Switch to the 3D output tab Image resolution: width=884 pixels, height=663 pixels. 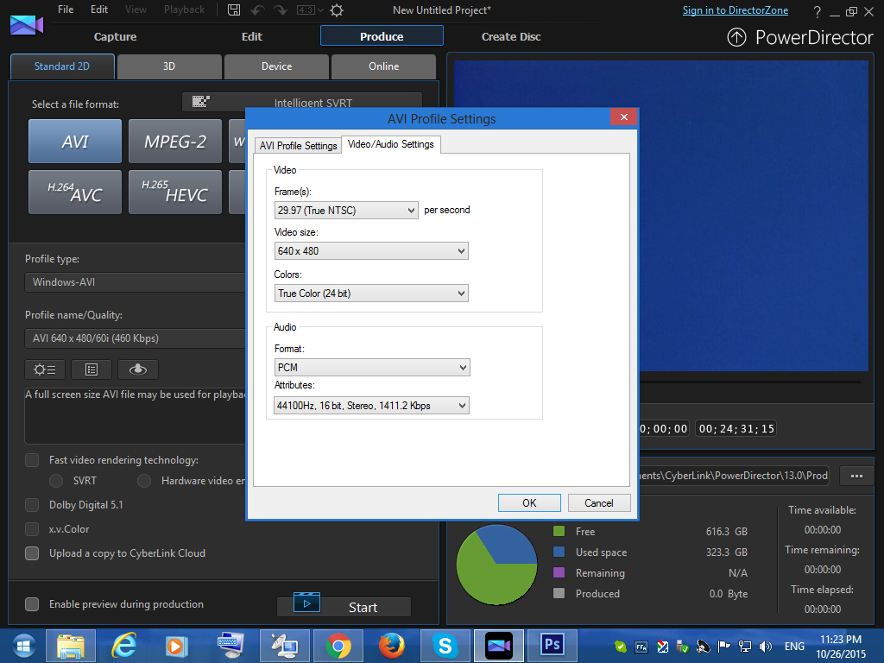pyautogui.click(x=169, y=66)
